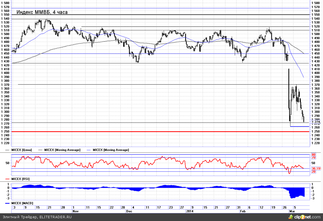Click the chart title Индекс ММВБ, 4 часа

(42, 12)
